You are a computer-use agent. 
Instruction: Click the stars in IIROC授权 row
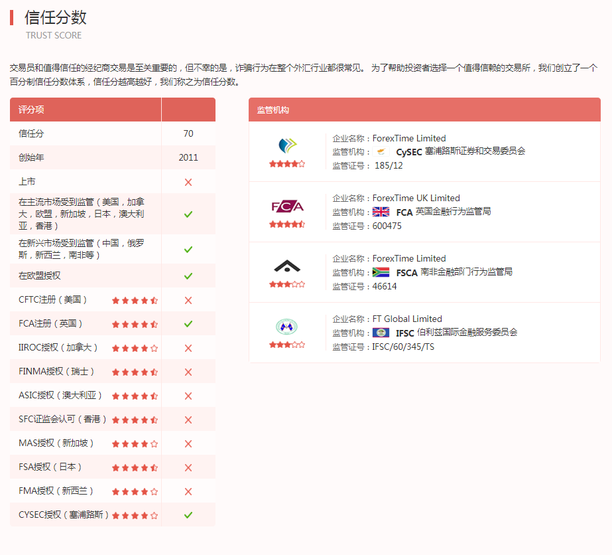[x=135, y=349]
